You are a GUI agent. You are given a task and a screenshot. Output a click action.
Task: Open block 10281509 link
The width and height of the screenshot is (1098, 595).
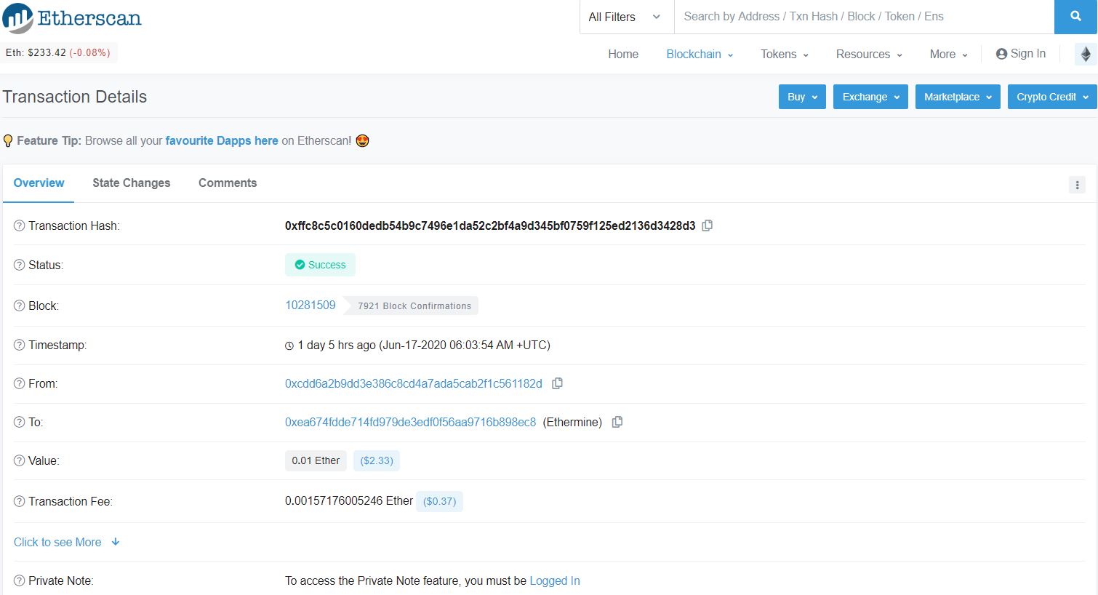pyautogui.click(x=310, y=305)
